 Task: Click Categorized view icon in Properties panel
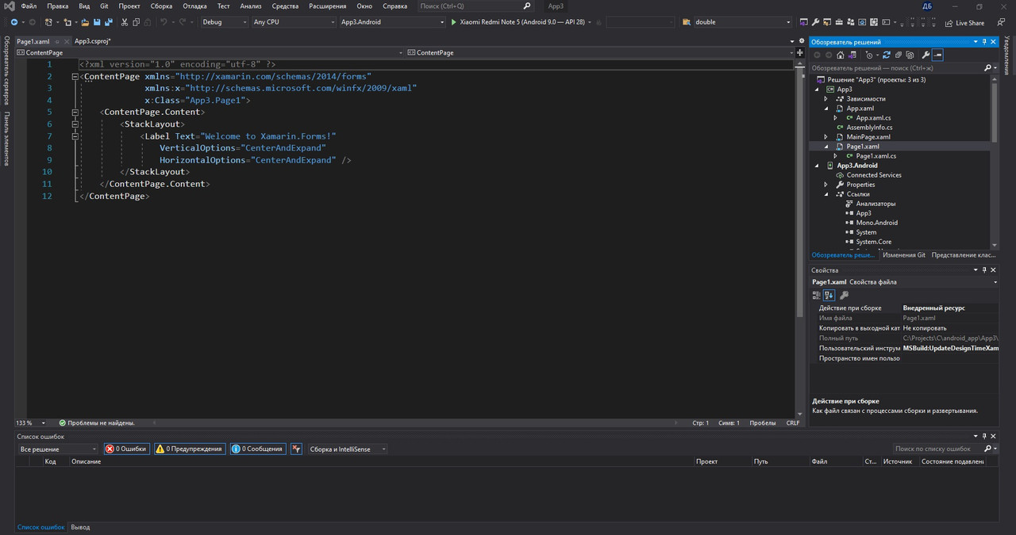pos(816,295)
